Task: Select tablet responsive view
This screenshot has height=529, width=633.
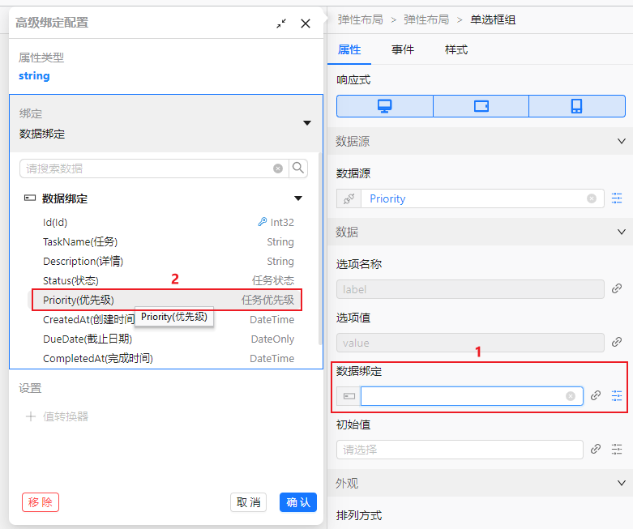Action: (481, 106)
